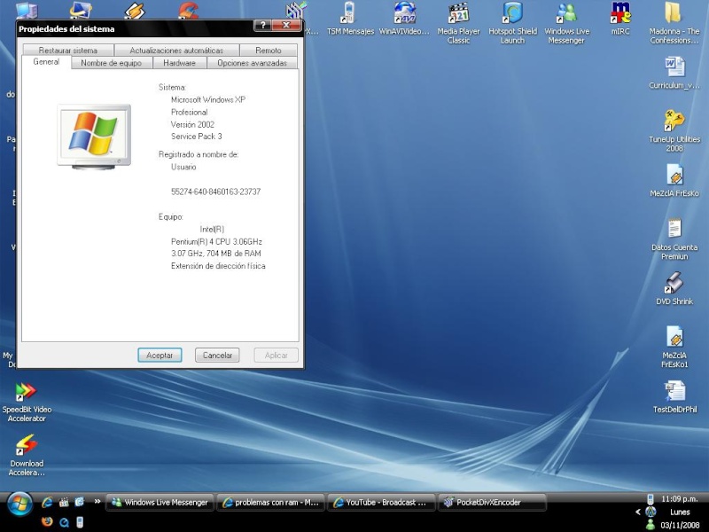Click the 'Pentium(R) 4 CPU 3.06GHz' text
709x532 pixels.
[216, 241]
